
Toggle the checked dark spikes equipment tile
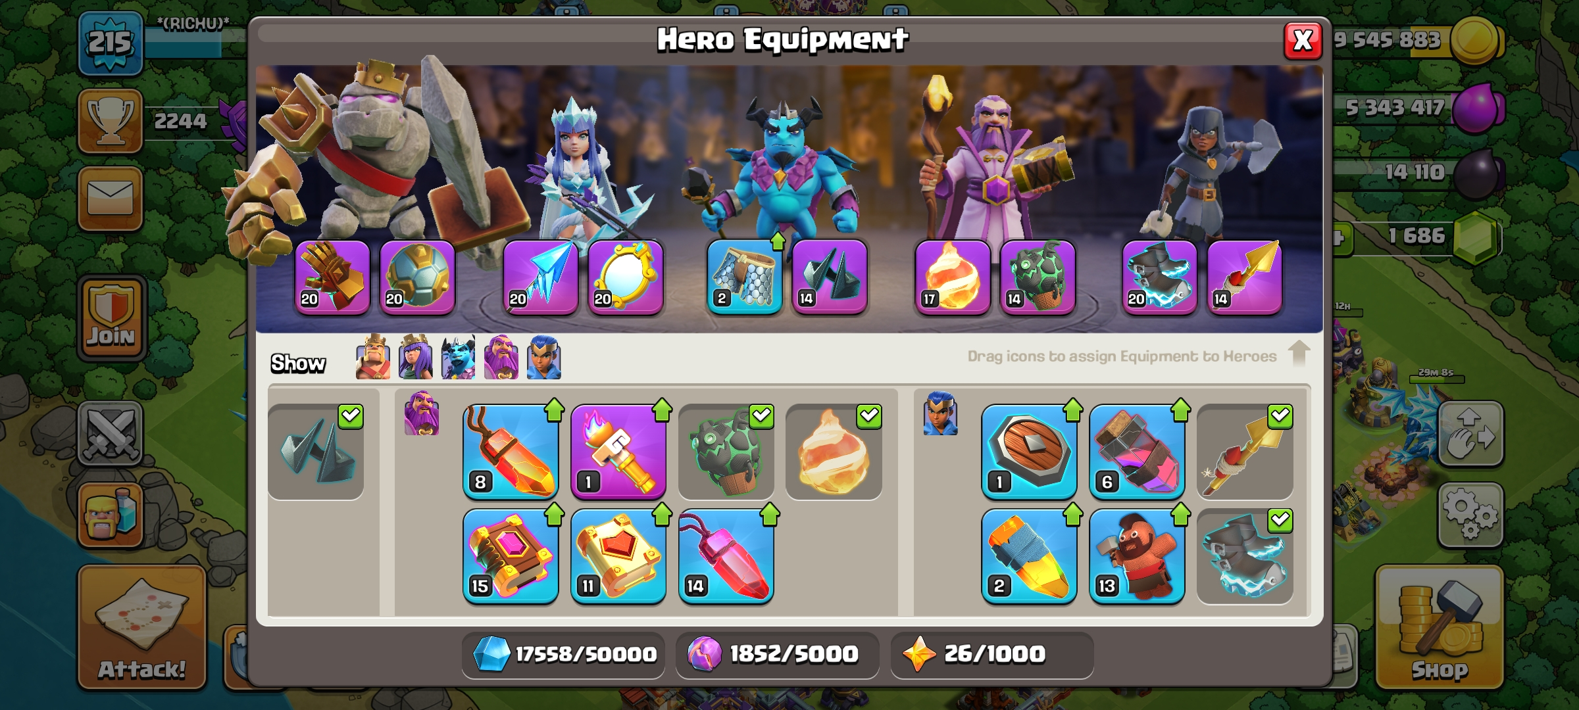click(316, 452)
